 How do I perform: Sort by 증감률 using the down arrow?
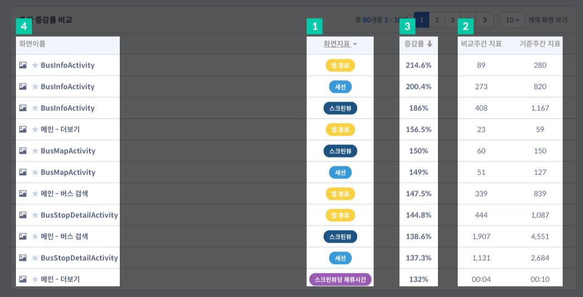[x=430, y=44]
